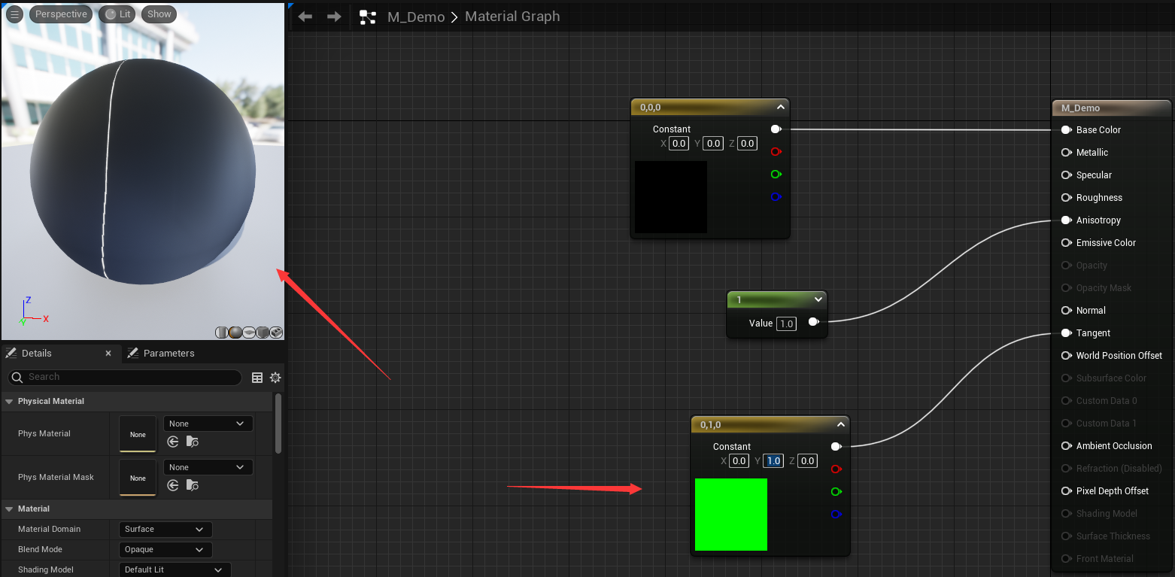
Task: Collapse the Physical Material section
Action: (x=9, y=402)
